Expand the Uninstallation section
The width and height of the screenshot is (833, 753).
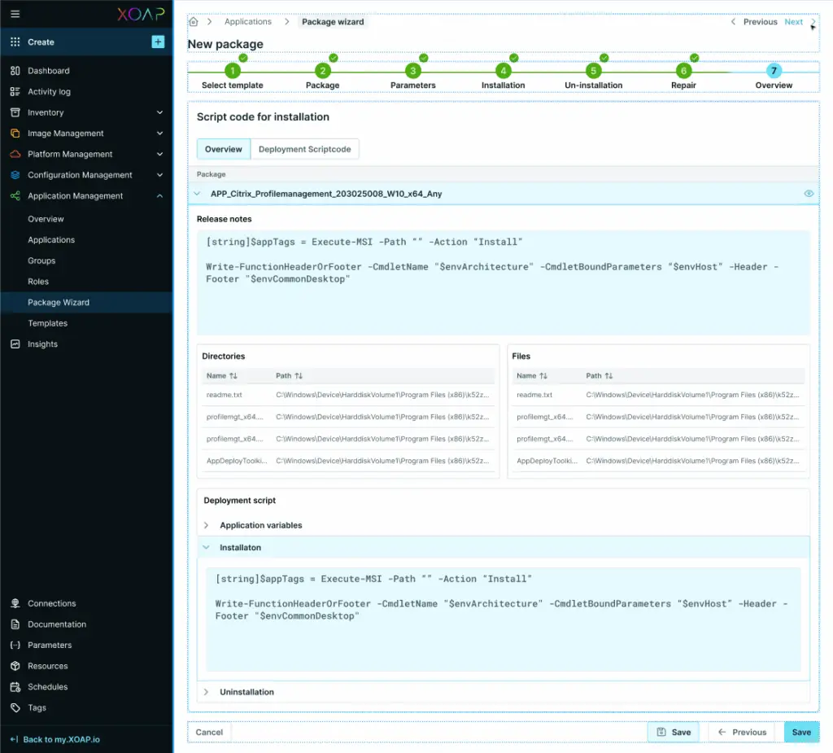pyautogui.click(x=206, y=691)
